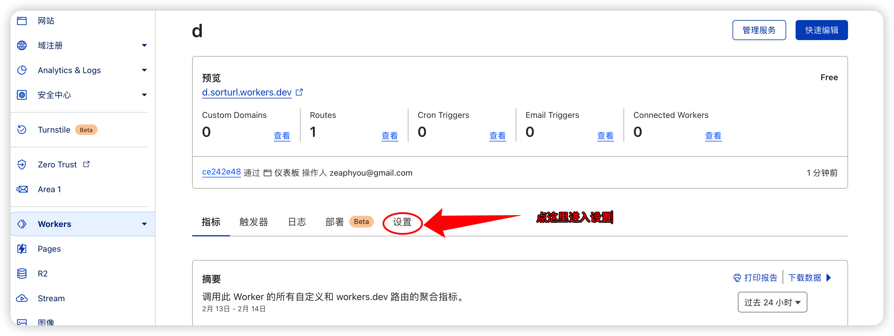Click the Workers code brackets icon

click(x=22, y=224)
